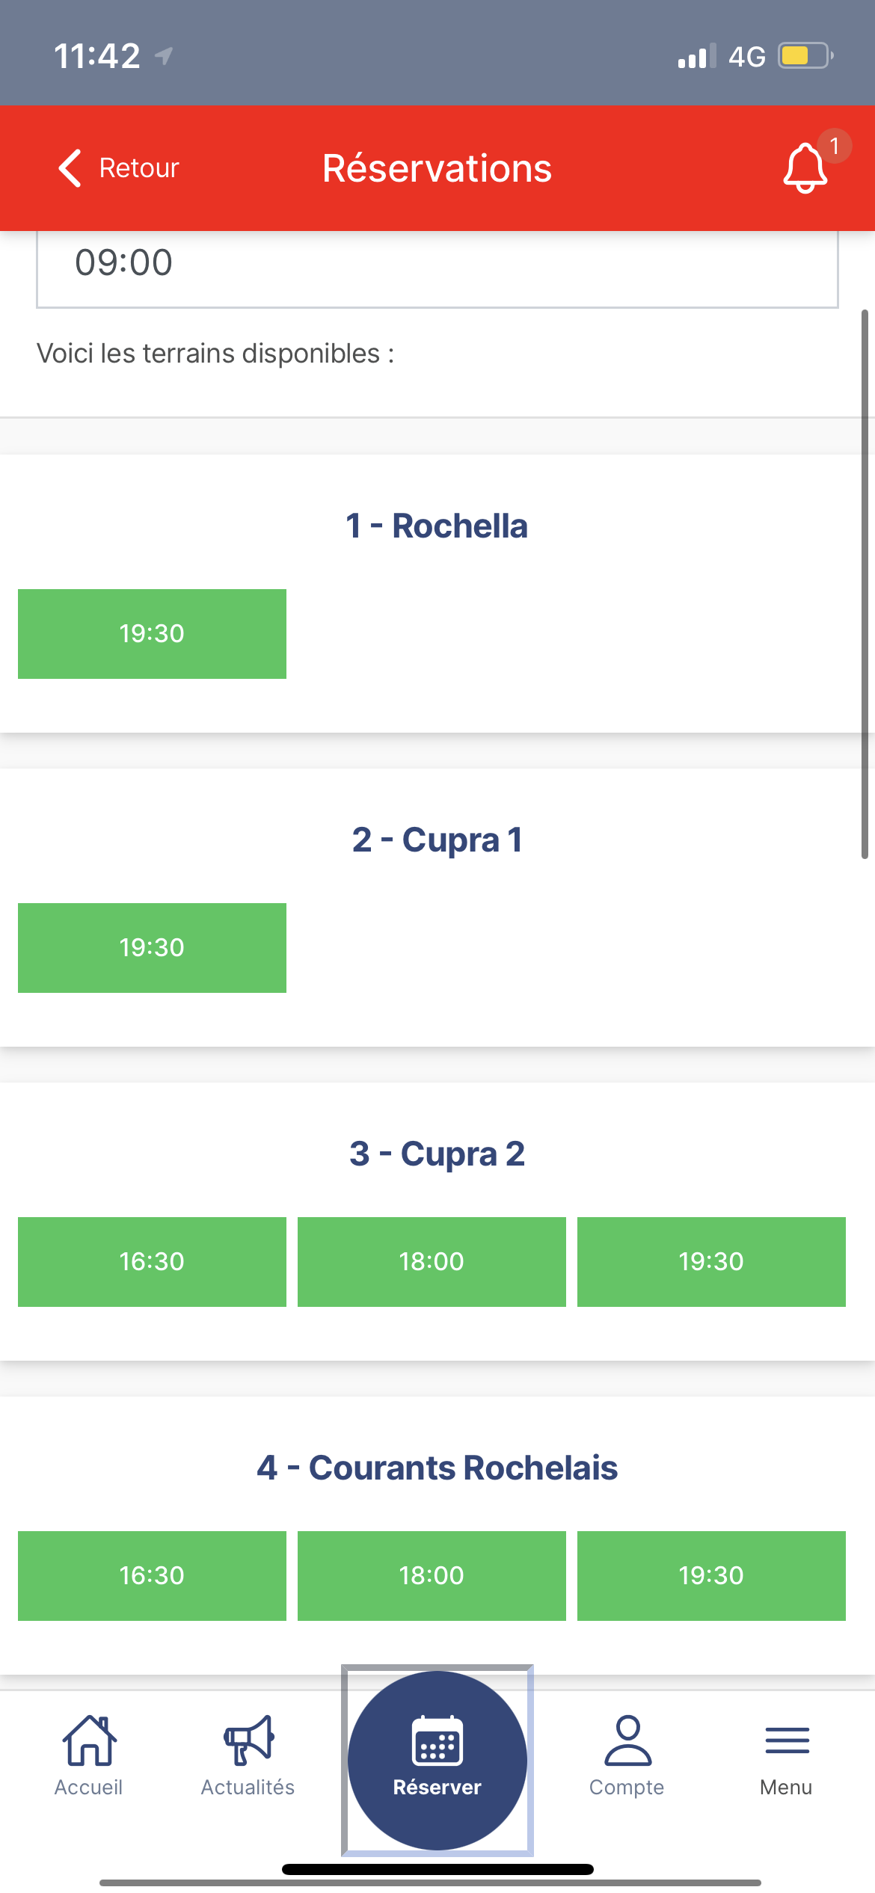Open notifications bell icon
The height and width of the screenshot is (1893, 875).
(805, 168)
